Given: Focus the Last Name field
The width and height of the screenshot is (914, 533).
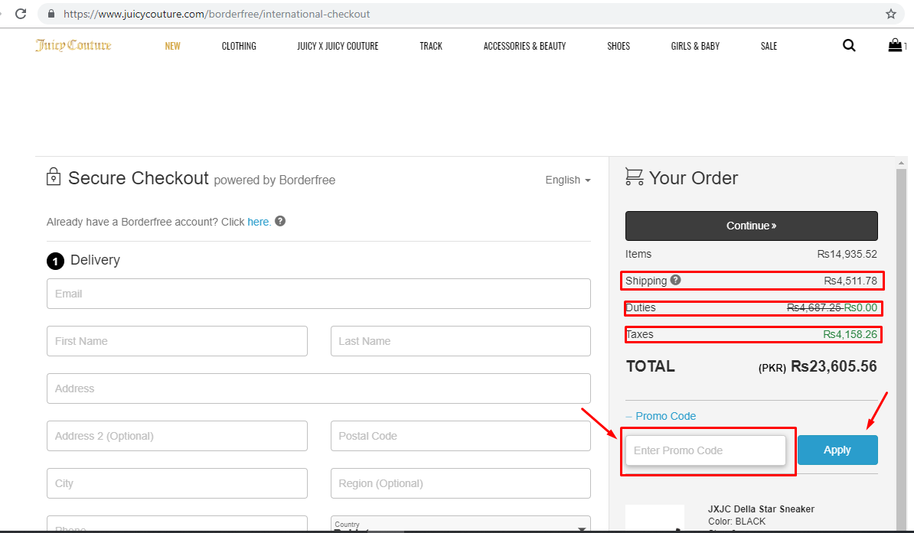Looking at the screenshot, I should [461, 341].
